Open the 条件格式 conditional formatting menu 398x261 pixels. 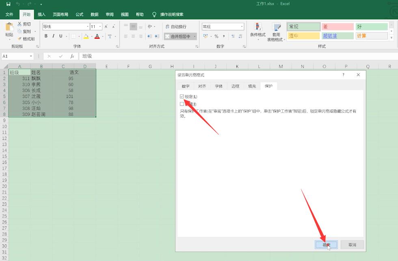point(257,32)
